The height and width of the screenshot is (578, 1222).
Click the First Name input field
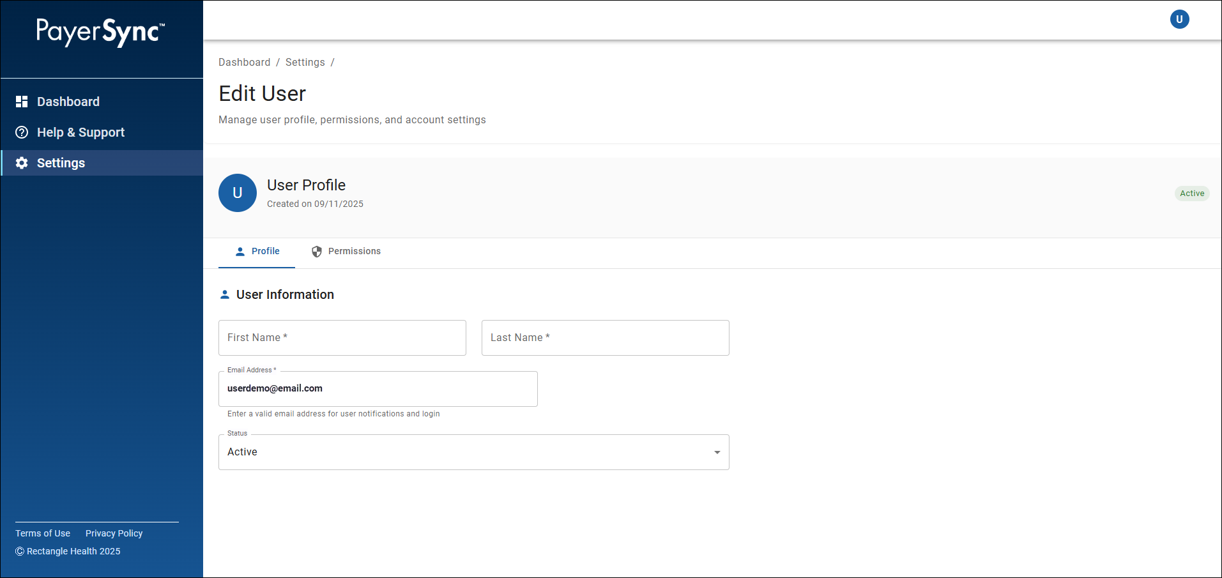342,337
